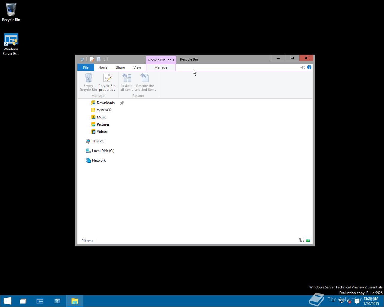Viewport: 384px width, 307px height.
Task: Open Pictures in the navigation pane
Action: tap(103, 124)
